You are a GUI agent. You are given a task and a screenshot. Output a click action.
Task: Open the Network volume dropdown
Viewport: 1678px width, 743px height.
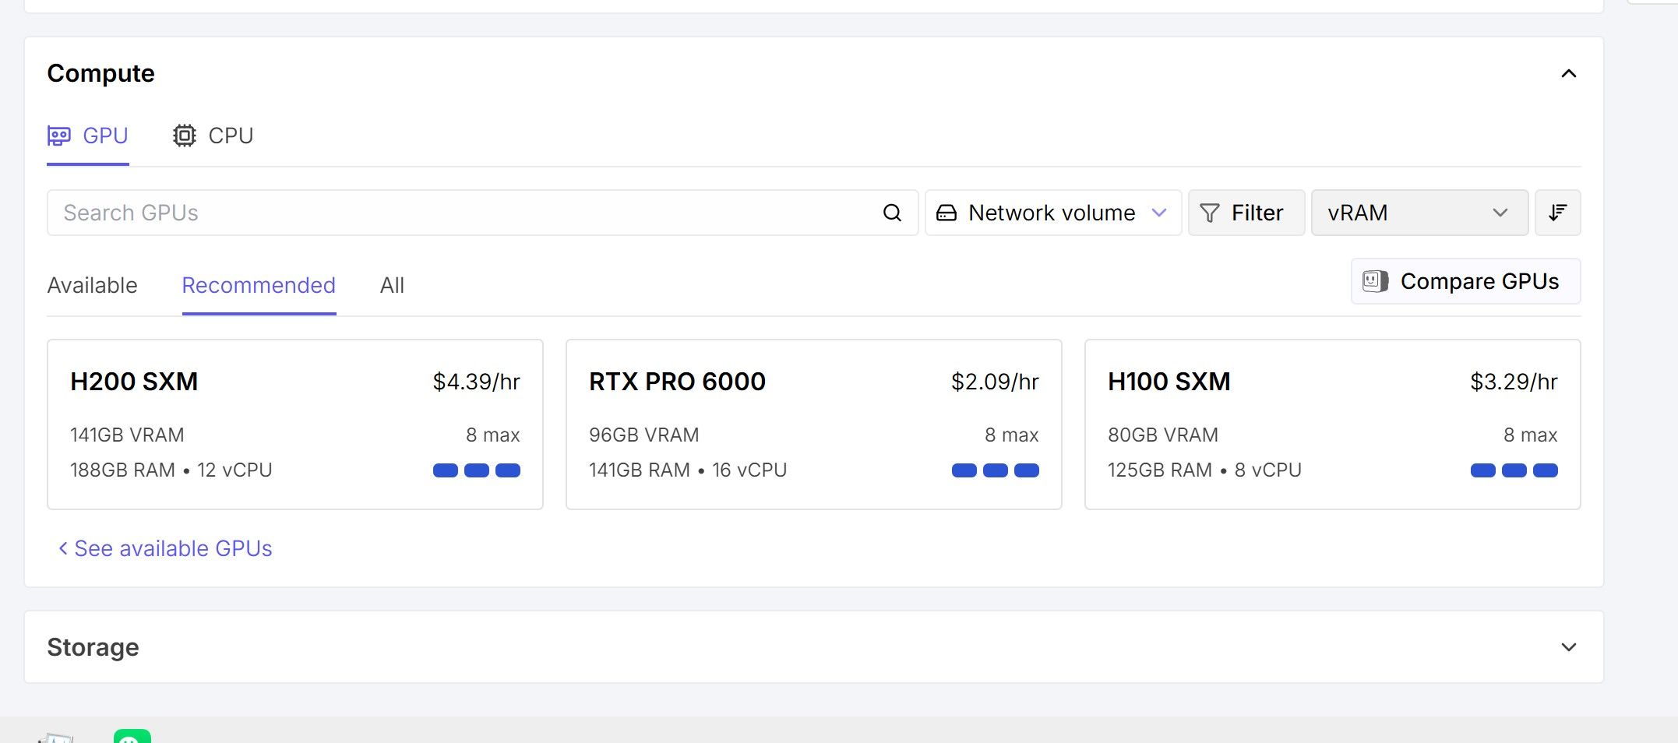click(1053, 213)
